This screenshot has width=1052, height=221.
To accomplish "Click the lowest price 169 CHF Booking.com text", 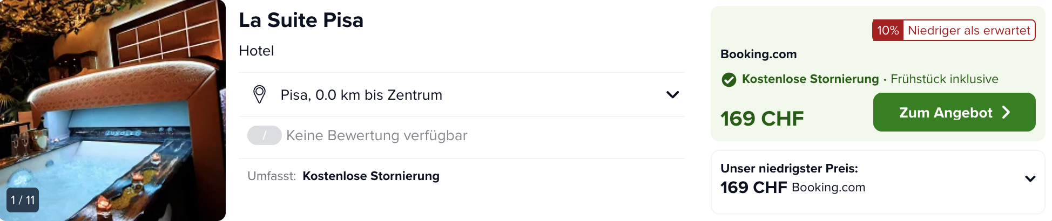I will point(793,188).
